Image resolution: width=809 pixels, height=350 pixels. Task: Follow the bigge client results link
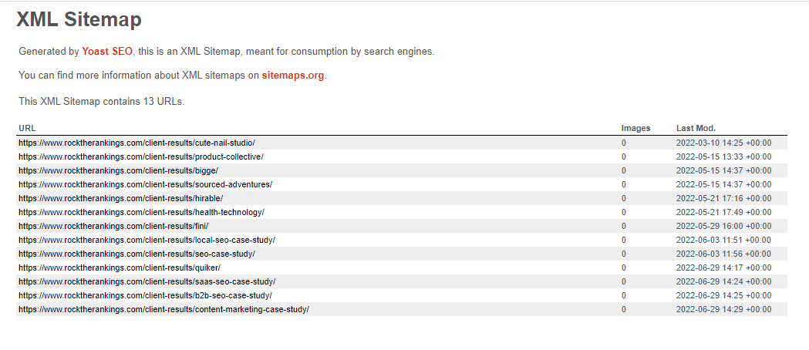pos(118,170)
